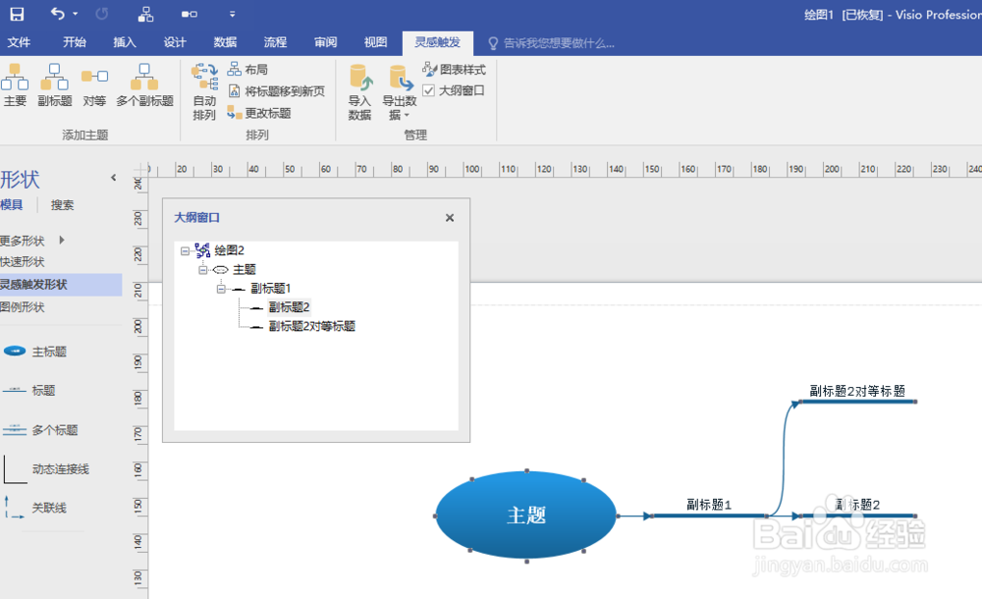982x599 pixels.
Task: Open the 快速形状 stencil
Action: 23,262
